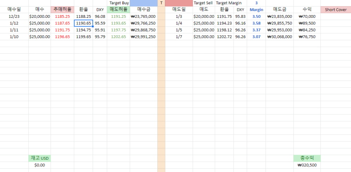351x172 pixels.
Task: Select the 매수일 column header cell
Action: click(14, 9)
